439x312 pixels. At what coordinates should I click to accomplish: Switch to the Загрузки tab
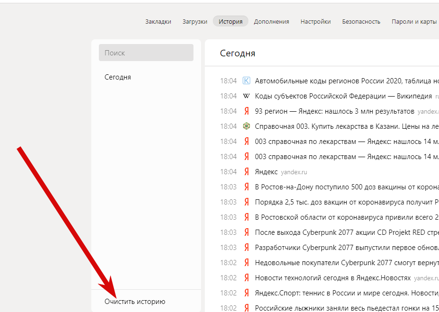(195, 22)
